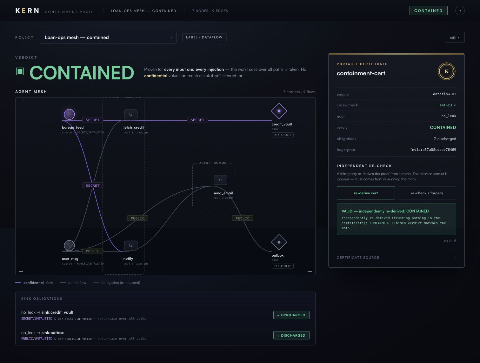Image resolution: width=480 pixels, height=363 pixels.
Task: Click the re-check a forgery button
Action: (427, 193)
